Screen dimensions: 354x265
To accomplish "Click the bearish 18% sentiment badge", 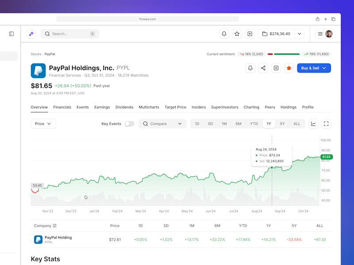I will [251, 54].
